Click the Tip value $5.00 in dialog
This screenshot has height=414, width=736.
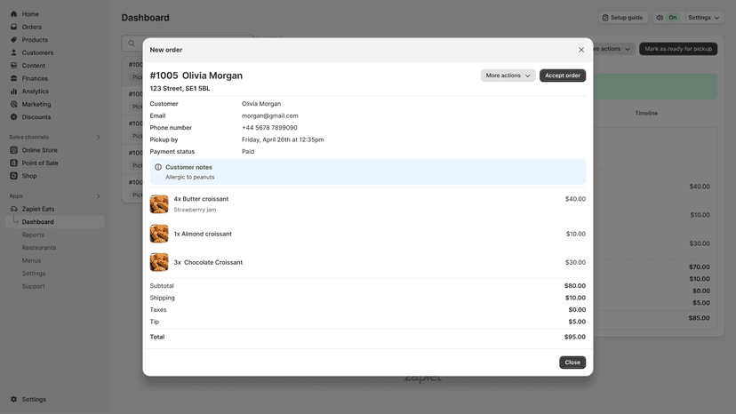577,322
